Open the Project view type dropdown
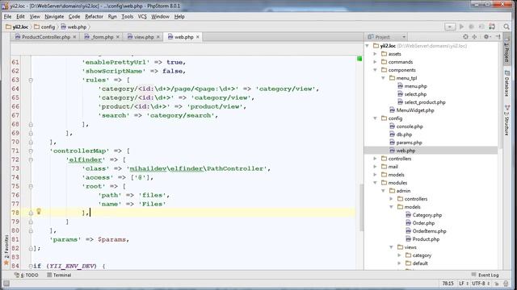The image size is (517, 290). click(404, 37)
